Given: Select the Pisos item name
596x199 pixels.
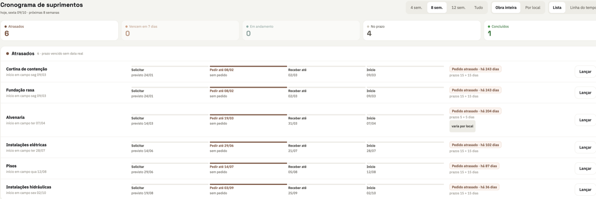Looking at the screenshot, I should [x=11, y=166].
